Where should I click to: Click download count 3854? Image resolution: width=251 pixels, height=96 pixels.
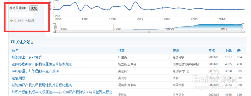click(x=228, y=85)
